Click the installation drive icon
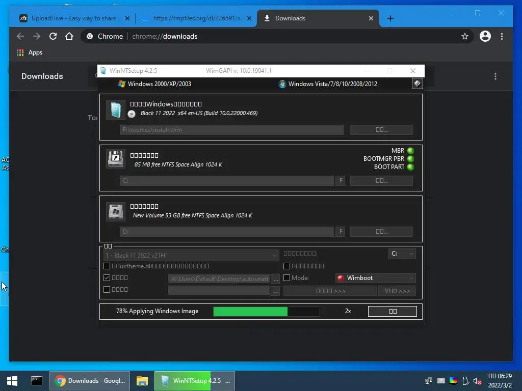 click(x=116, y=211)
